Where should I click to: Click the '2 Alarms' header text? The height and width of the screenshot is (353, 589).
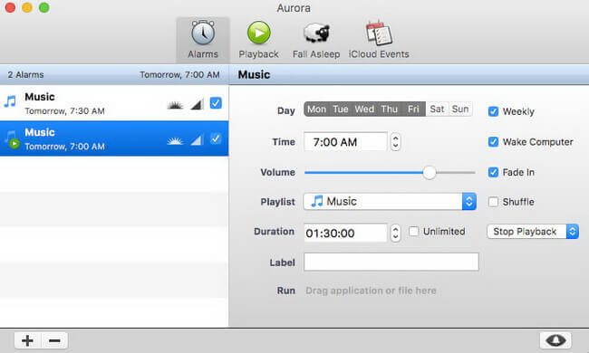pyautogui.click(x=25, y=74)
